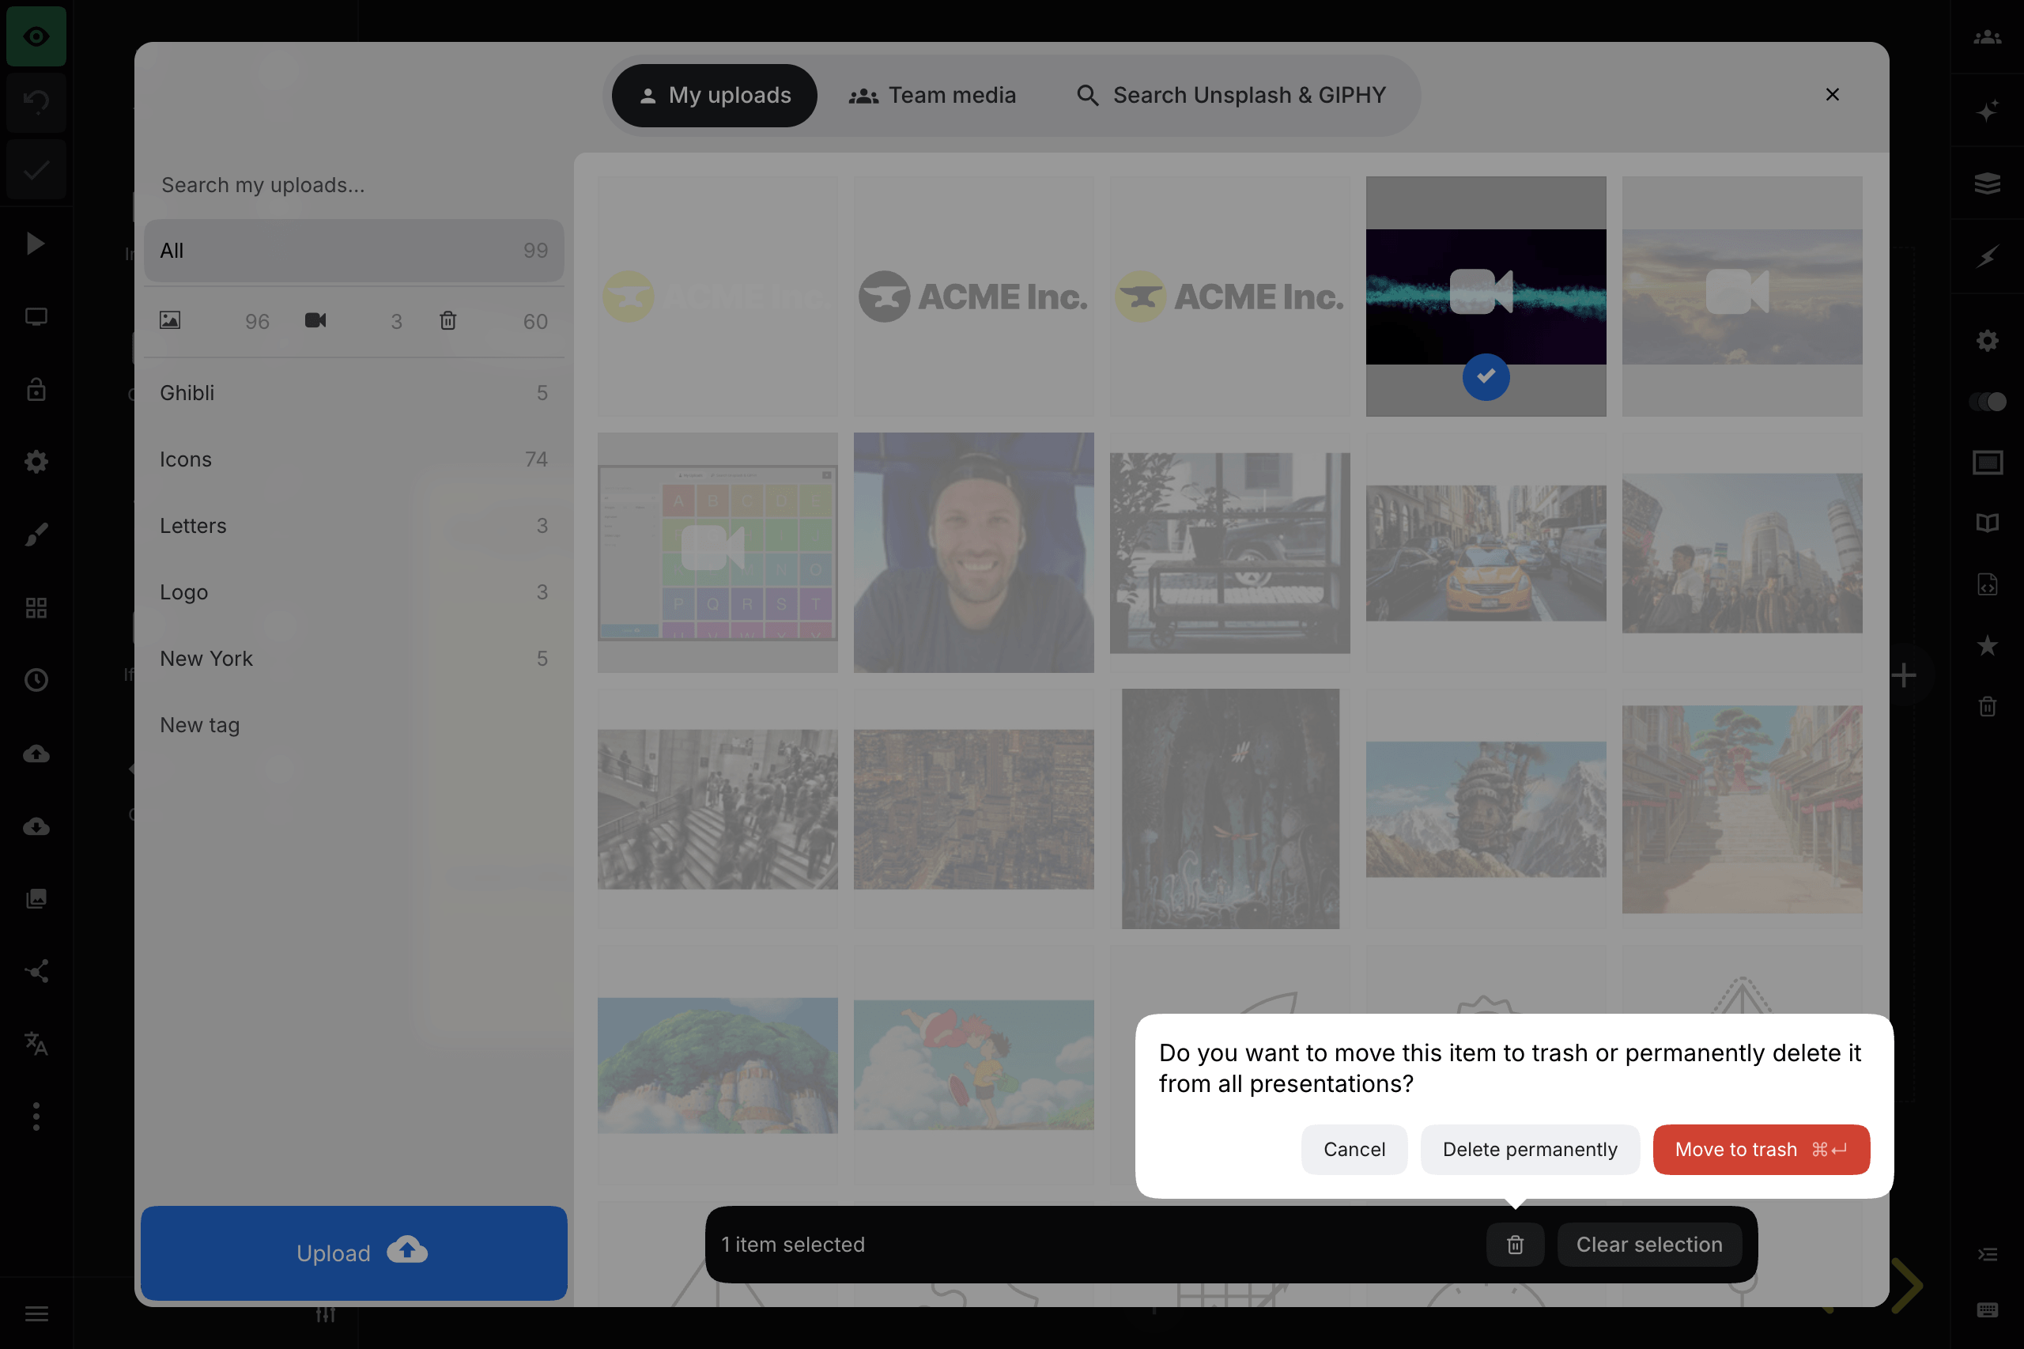Close the media library dialog

(1832, 95)
